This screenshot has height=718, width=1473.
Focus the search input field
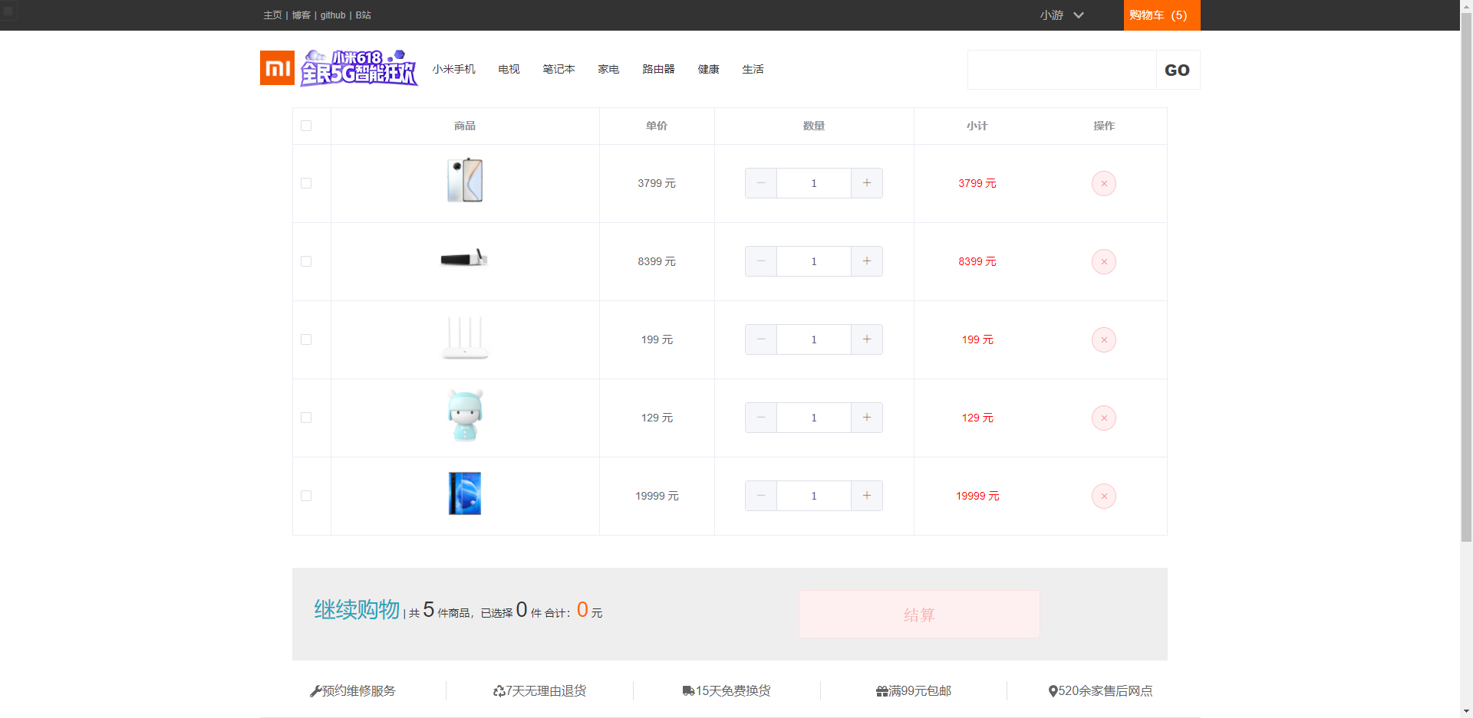pos(1062,70)
